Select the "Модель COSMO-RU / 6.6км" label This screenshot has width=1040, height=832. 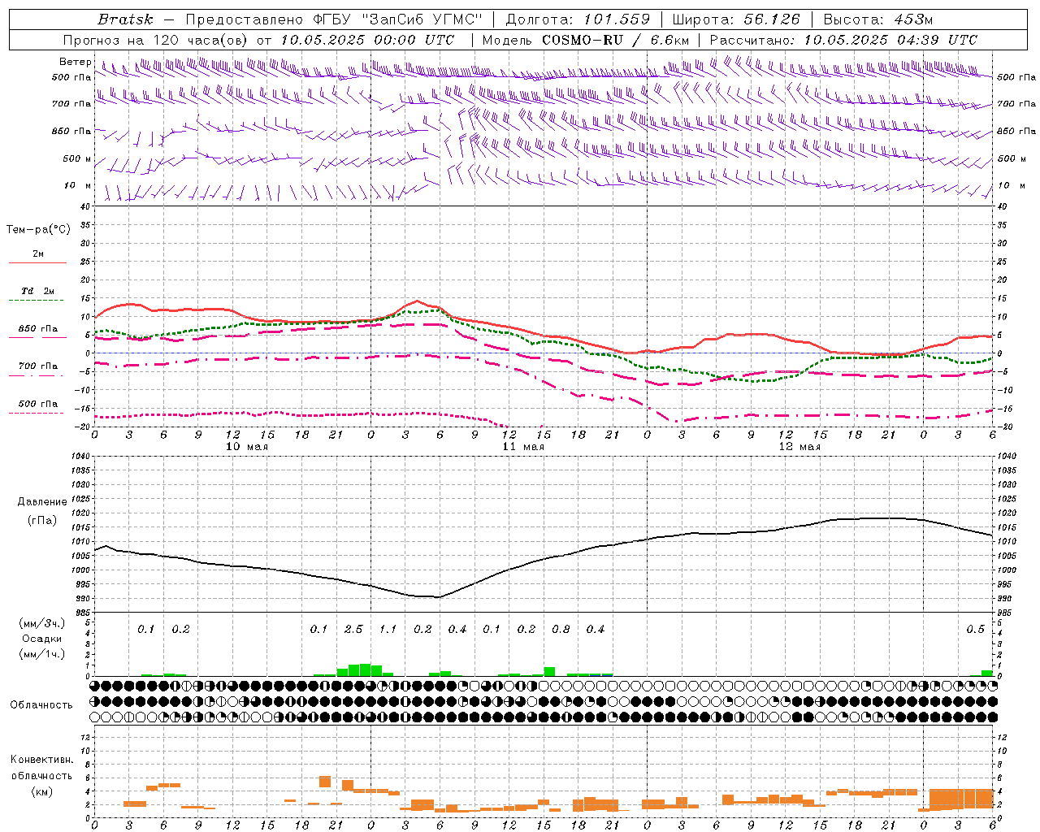click(x=586, y=40)
